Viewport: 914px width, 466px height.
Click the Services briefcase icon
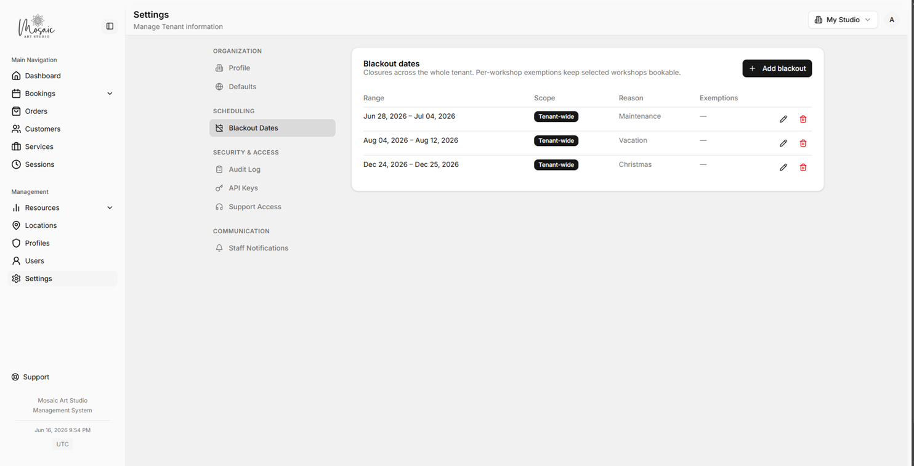tap(16, 147)
